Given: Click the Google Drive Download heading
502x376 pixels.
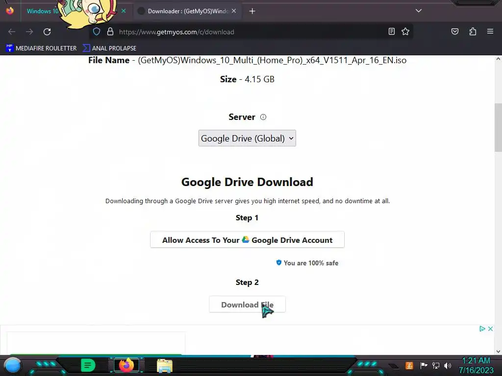Looking at the screenshot, I should point(247,182).
